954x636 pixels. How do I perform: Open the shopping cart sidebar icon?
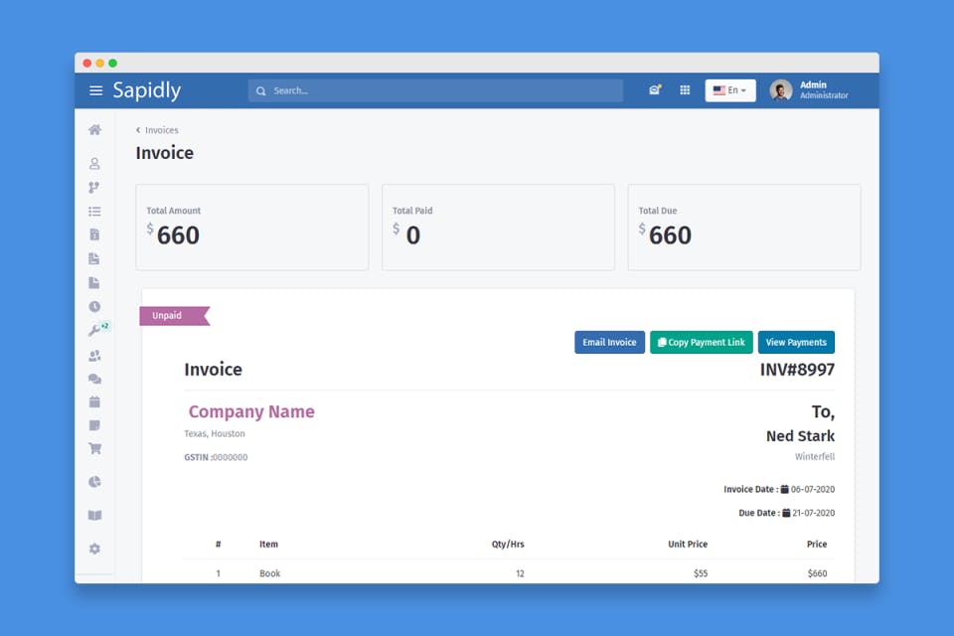[x=94, y=448]
